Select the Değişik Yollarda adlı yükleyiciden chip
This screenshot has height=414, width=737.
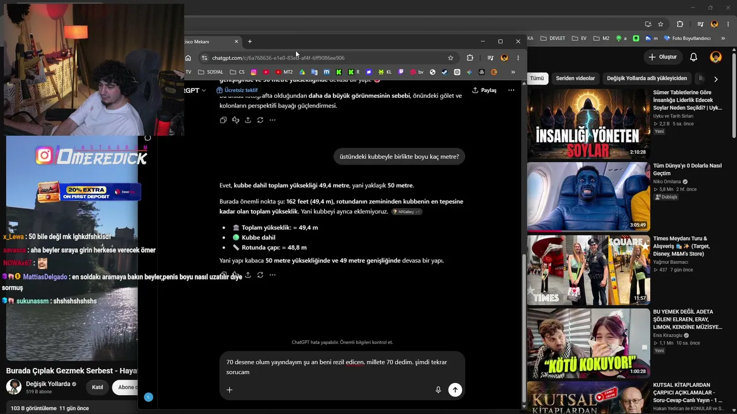click(647, 78)
